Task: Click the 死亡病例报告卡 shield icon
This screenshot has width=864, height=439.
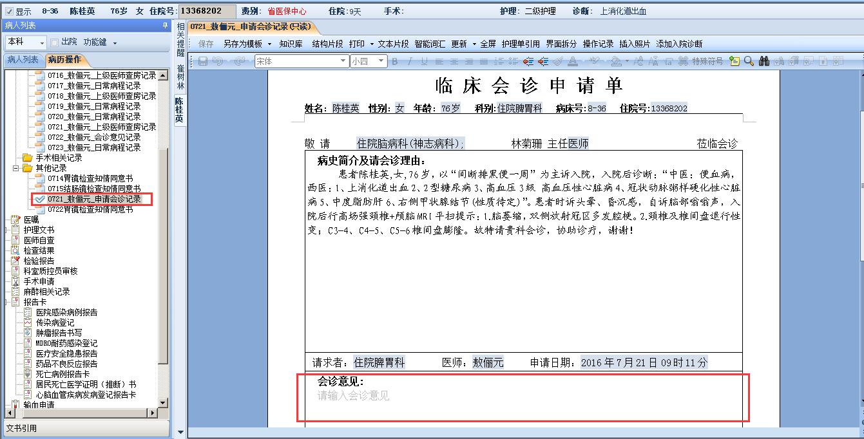Action: 28,374
